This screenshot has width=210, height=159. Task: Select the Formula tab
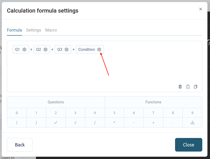point(14,30)
